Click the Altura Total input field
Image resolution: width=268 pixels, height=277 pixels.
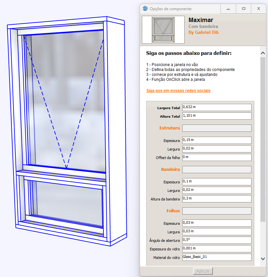(x=216, y=116)
